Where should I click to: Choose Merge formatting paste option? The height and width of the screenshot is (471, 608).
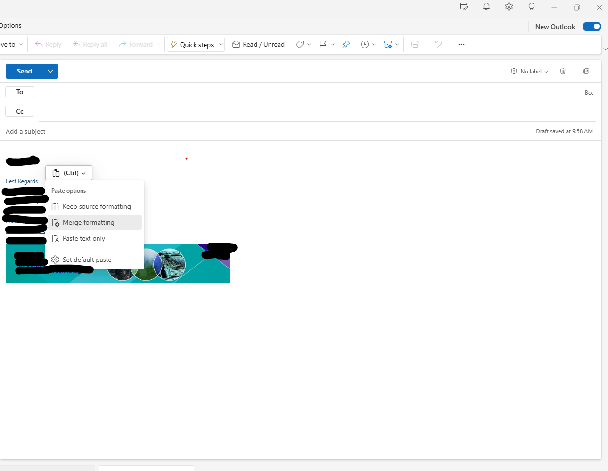(95, 222)
